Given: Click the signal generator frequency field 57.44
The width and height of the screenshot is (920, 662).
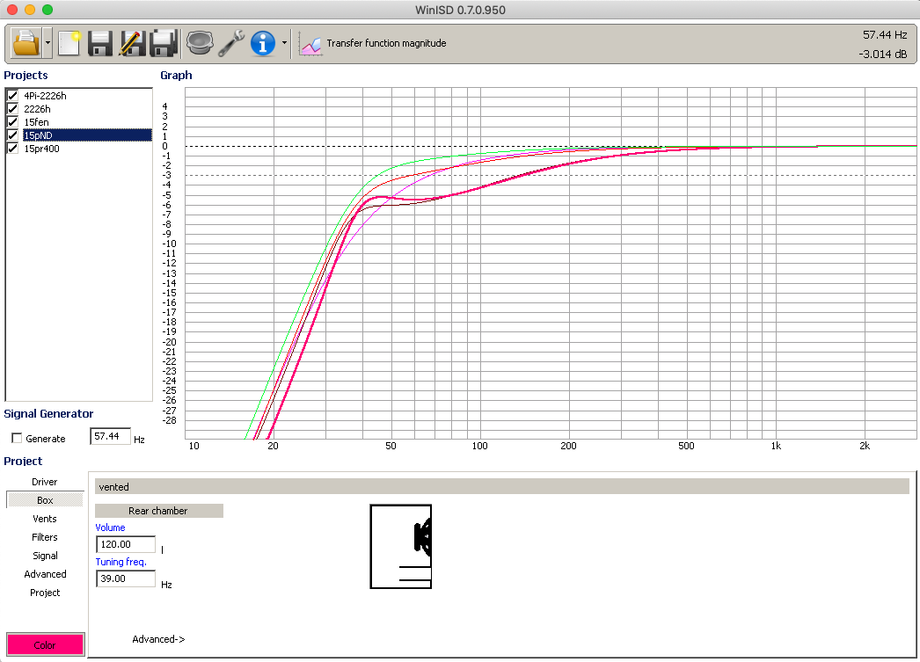Looking at the screenshot, I should (x=110, y=436).
